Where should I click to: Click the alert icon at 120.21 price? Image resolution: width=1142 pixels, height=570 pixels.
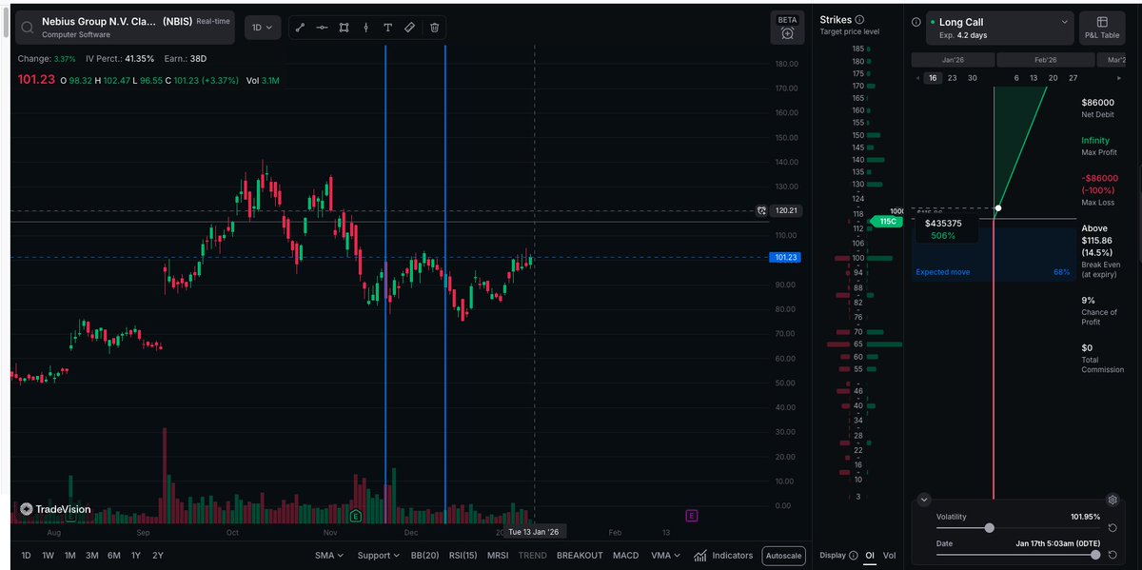tap(761, 210)
